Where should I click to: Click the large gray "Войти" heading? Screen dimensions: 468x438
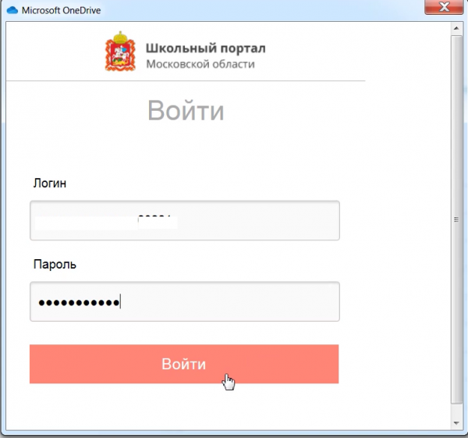tap(186, 111)
